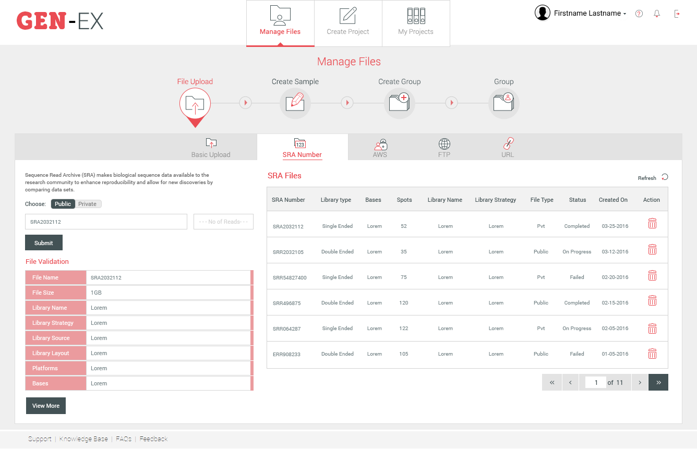Select the Public toggle option
This screenshot has width=697, height=449.
pos(63,204)
